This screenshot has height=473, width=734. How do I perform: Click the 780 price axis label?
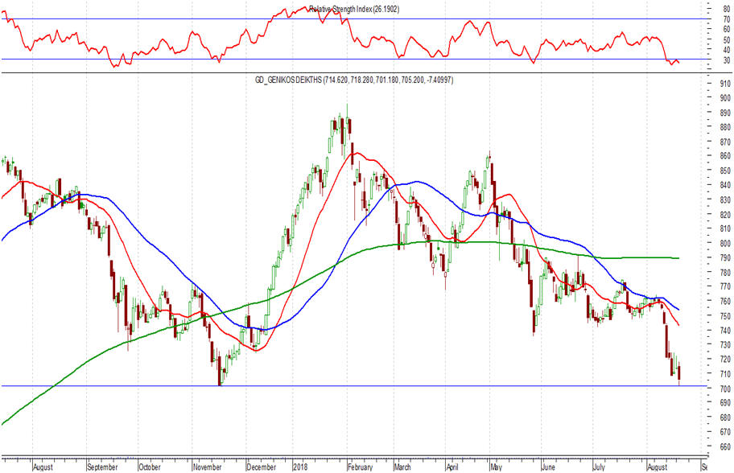coord(725,272)
